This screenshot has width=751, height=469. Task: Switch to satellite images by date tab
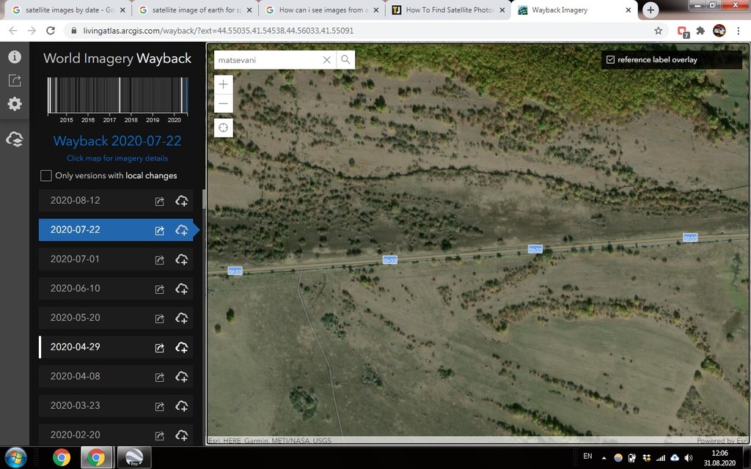tap(69, 10)
